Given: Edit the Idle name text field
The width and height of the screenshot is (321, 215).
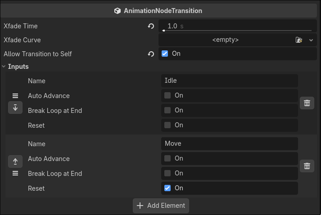Looking at the screenshot, I should [x=229, y=81].
